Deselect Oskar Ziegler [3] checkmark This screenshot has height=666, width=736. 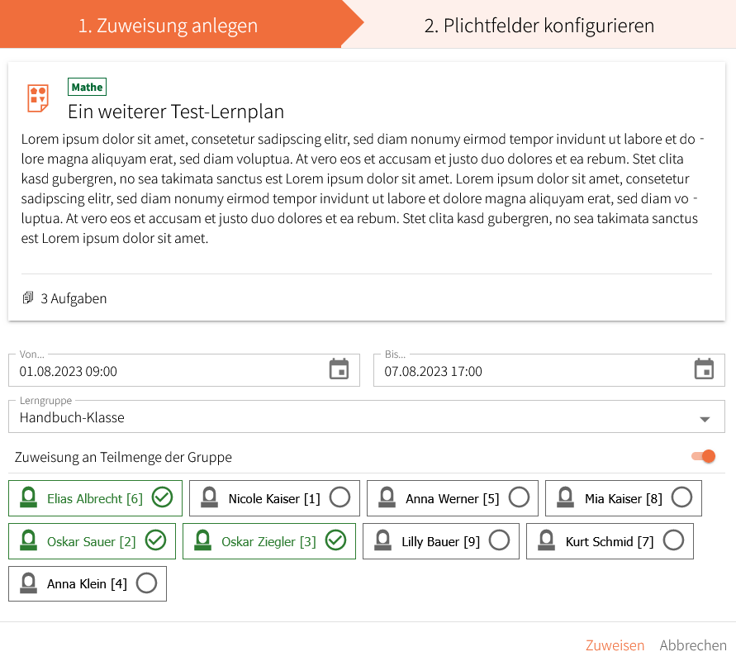(x=336, y=540)
